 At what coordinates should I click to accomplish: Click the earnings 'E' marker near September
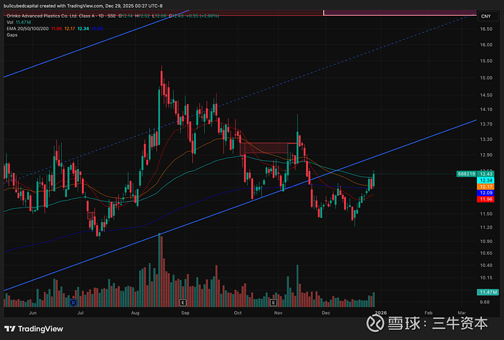click(x=183, y=303)
